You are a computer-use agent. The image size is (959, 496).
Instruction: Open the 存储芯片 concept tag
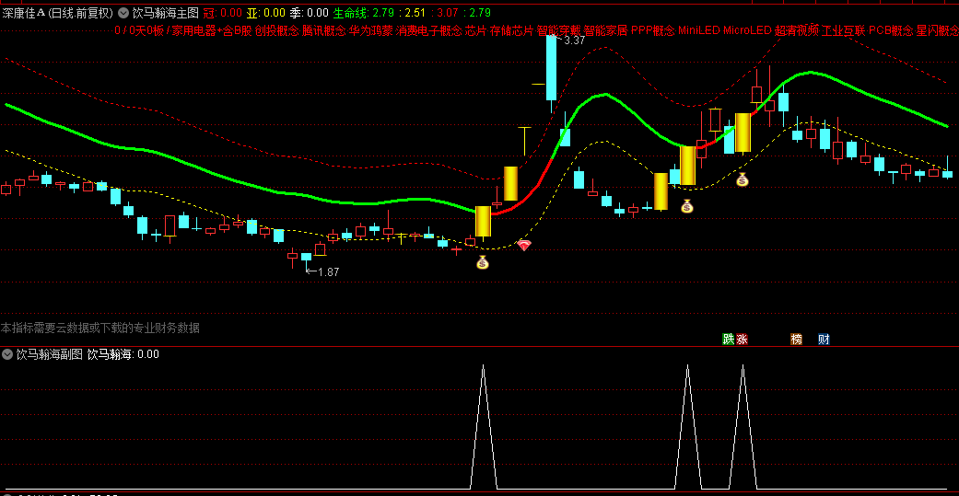pyautogui.click(x=511, y=30)
